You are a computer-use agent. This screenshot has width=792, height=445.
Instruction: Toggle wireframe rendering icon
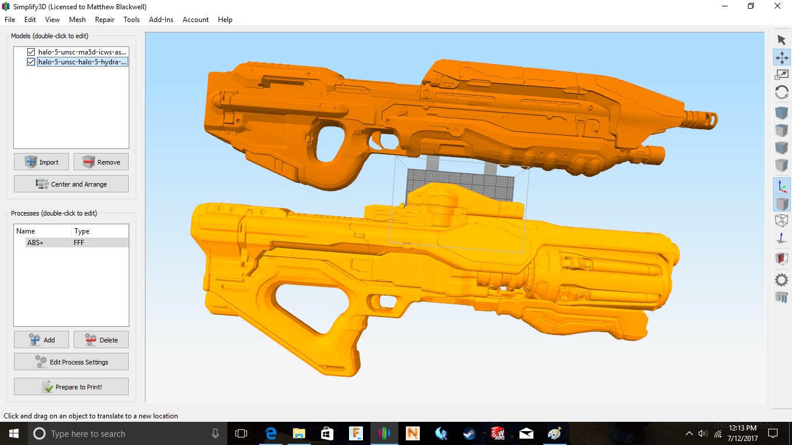point(782,221)
